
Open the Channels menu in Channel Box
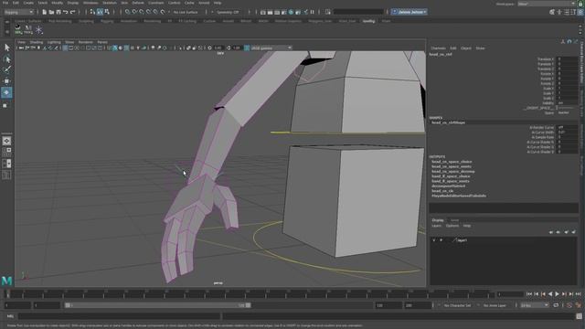pos(438,48)
